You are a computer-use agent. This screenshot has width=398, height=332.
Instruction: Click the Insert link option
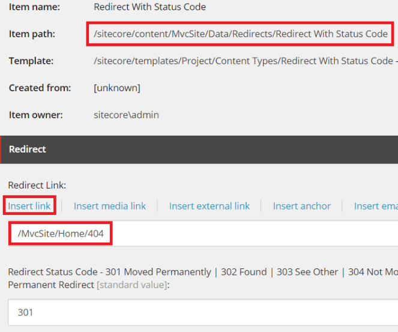point(29,206)
